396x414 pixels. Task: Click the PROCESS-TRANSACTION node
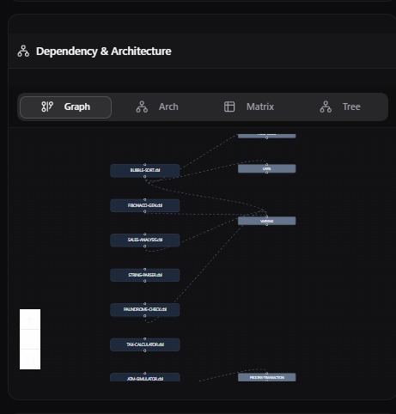click(266, 377)
